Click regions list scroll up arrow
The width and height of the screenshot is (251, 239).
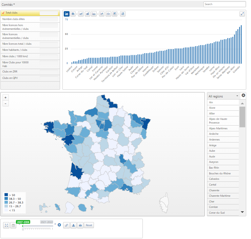243,103
